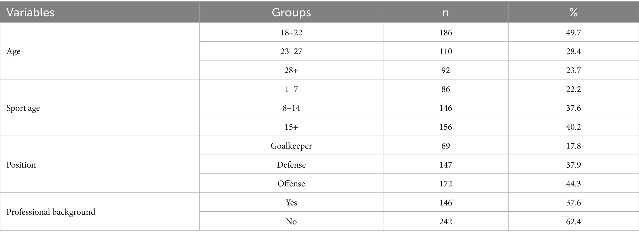Image resolution: width=639 pixels, height=236 pixels.
Task: Click the 44.3 percentage cell
Action: coord(573,184)
